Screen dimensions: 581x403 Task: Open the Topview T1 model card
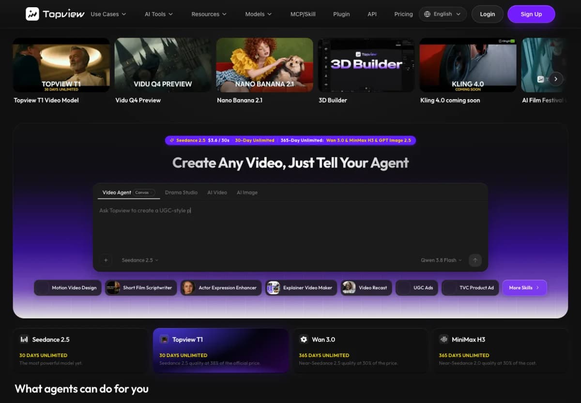point(221,351)
